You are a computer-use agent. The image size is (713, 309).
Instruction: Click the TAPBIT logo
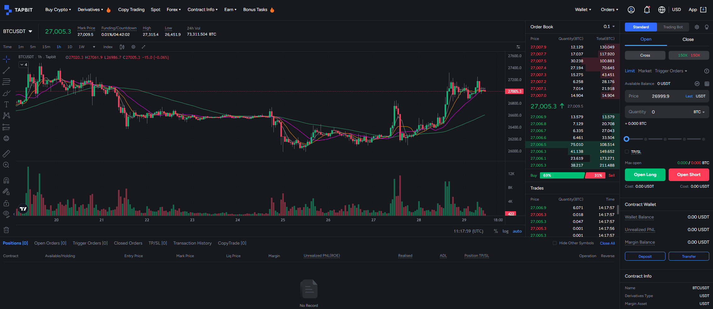(19, 10)
